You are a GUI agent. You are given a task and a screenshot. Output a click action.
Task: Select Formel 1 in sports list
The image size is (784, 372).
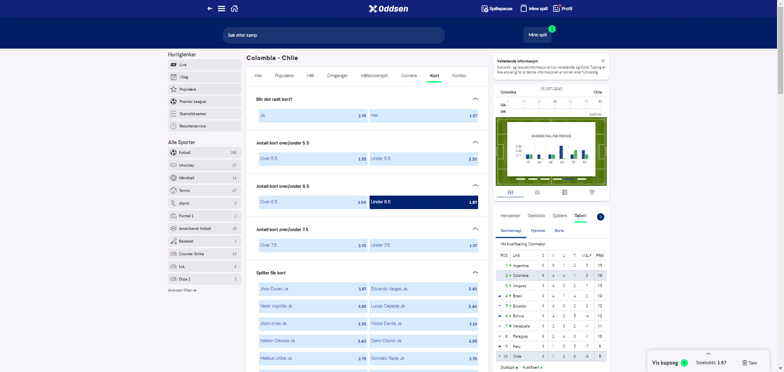[205, 216]
